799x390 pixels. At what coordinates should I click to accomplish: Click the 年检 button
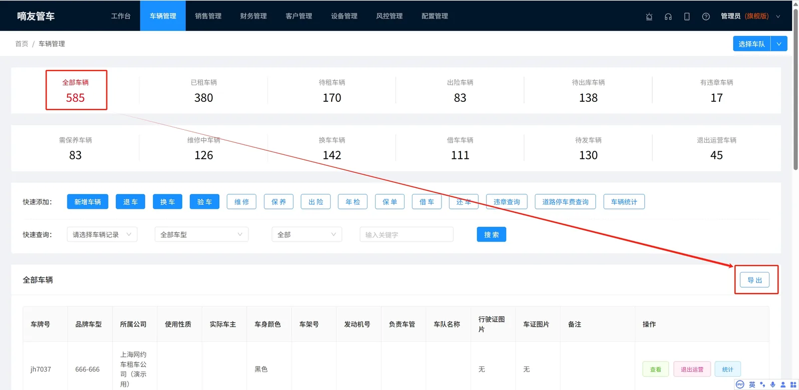coord(353,202)
